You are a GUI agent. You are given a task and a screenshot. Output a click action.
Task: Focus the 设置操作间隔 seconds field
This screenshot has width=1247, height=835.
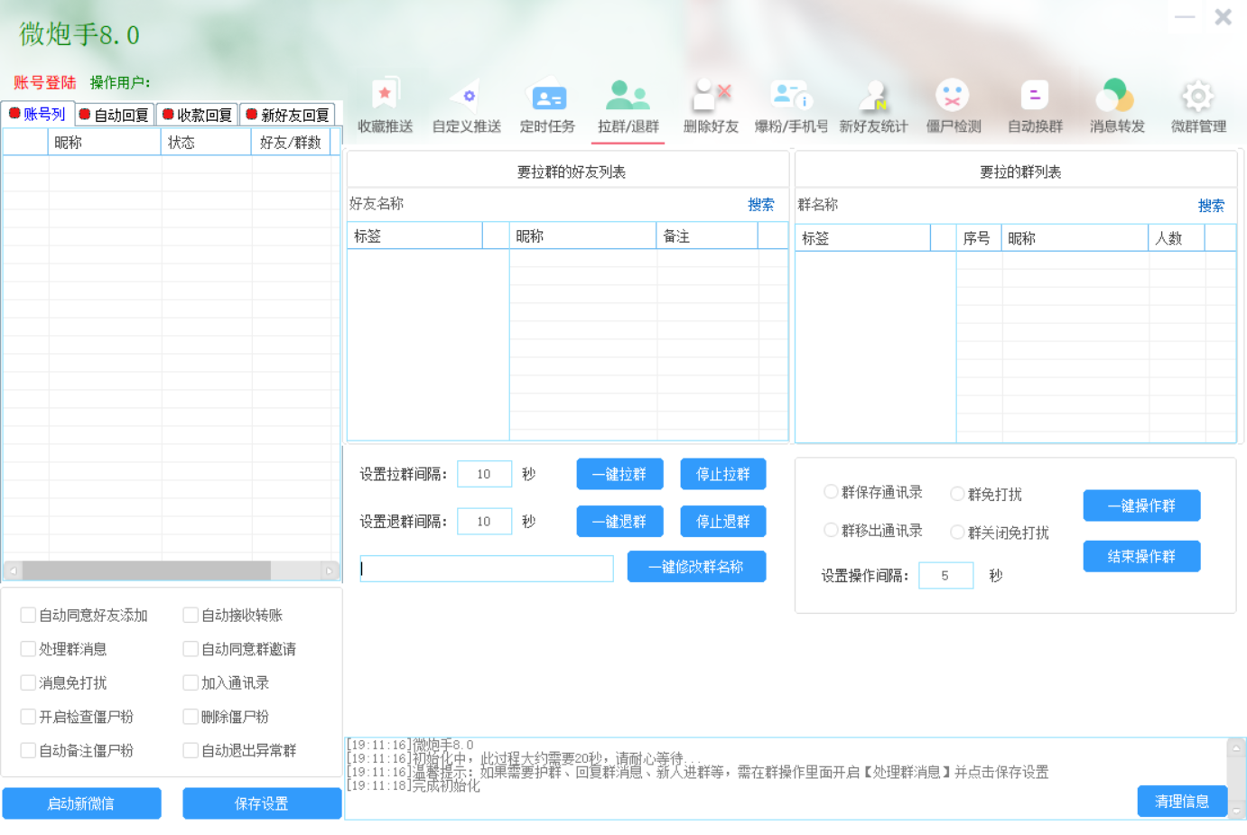pos(945,575)
